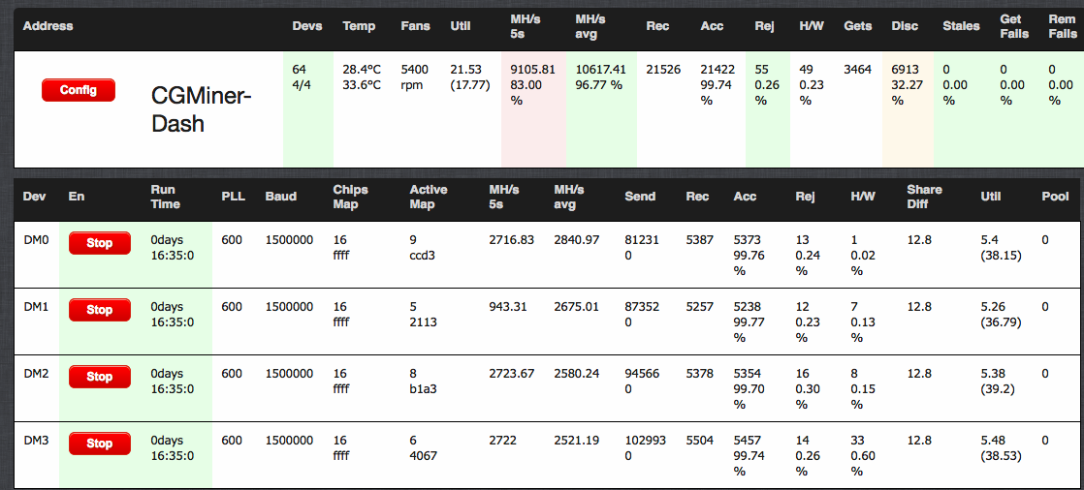The width and height of the screenshot is (1084, 490).
Task: Click the Active Map column header
Action: (x=428, y=196)
